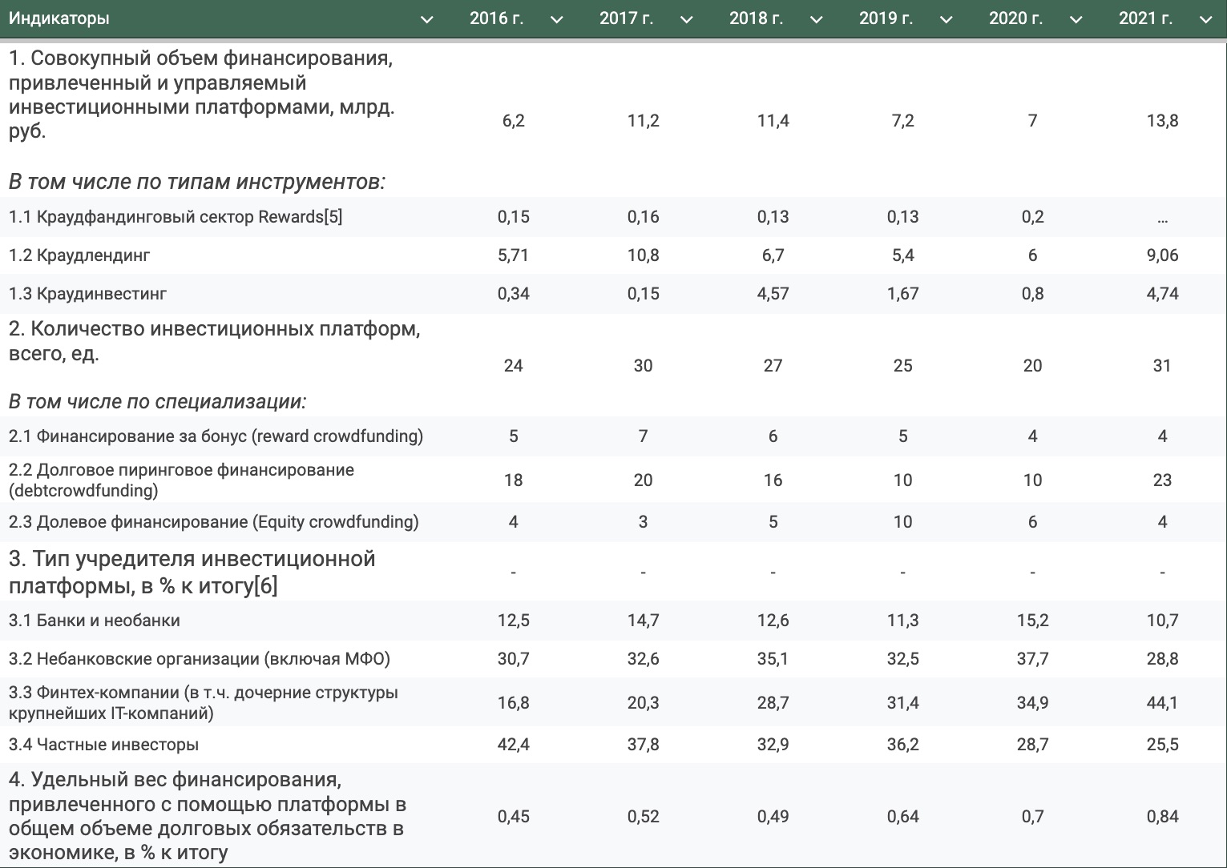Click cell 13,8 for 2021 total funding
Image resolution: width=1227 pixels, height=868 pixels.
coord(1163,121)
